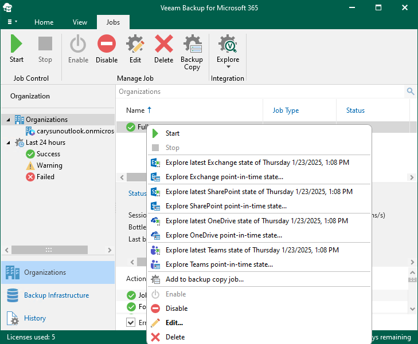Open the main application menu button
This screenshot has height=344, width=418.
point(12,22)
